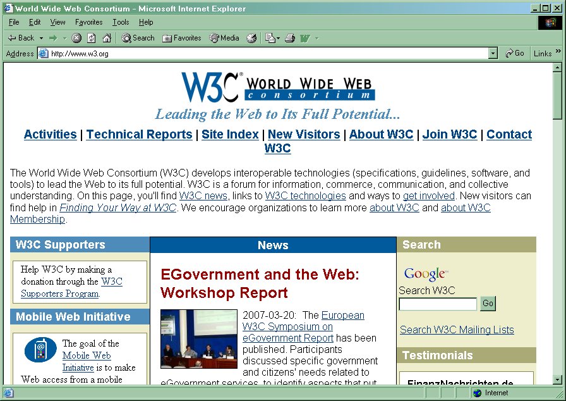The width and height of the screenshot is (566, 401).
Task: Expand the Links toolbar chevron
Action: tap(558, 52)
